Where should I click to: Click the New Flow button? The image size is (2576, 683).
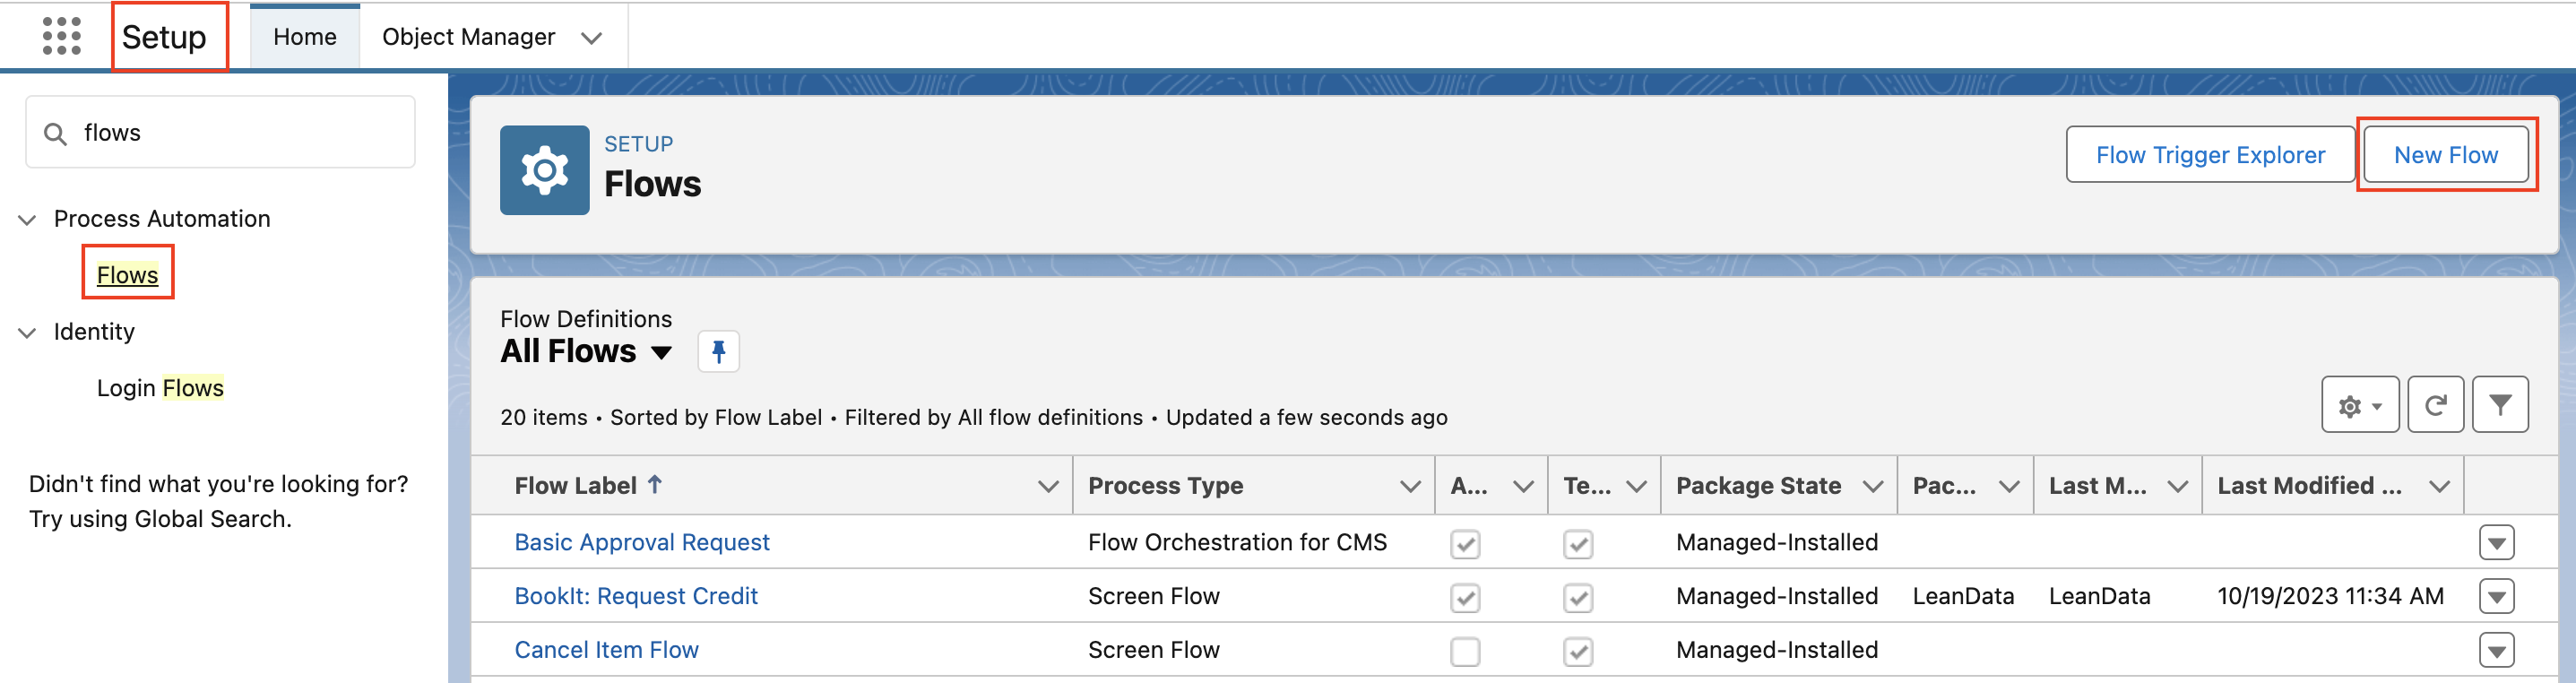click(x=2445, y=155)
